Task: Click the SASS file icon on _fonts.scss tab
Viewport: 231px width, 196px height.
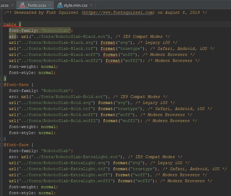Action: [x=22, y=5]
